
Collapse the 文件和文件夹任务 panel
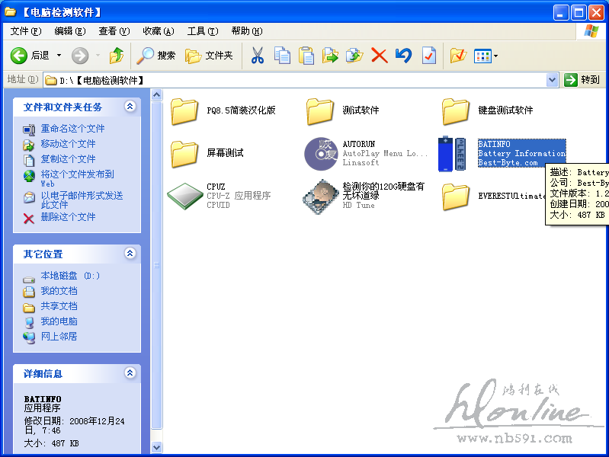click(130, 107)
